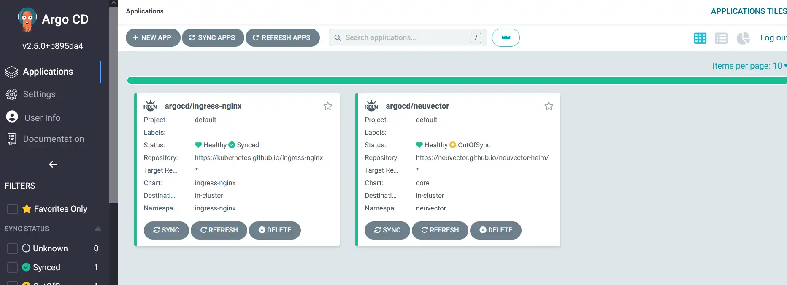The image size is (787, 285).
Task: Click OutOfSync arrow icon on neuvector card
Action: [x=453, y=145]
